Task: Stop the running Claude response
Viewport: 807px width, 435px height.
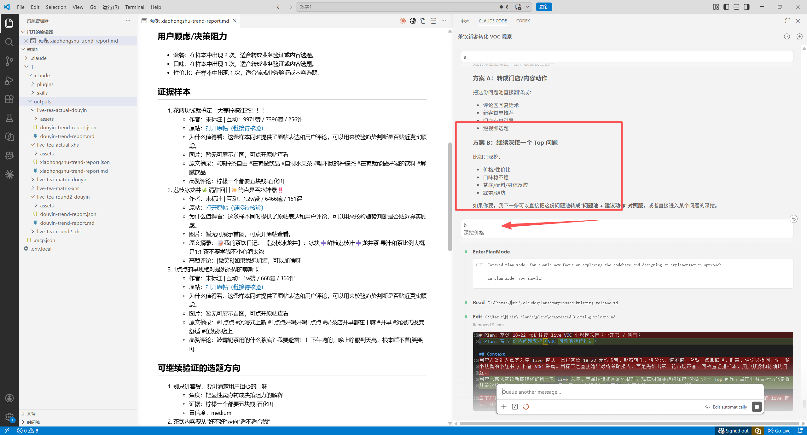Action: 757,407
